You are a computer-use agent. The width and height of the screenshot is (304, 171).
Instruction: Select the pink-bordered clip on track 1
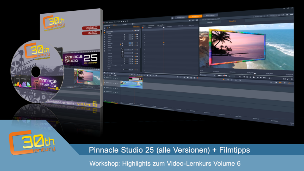pos(136,79)
